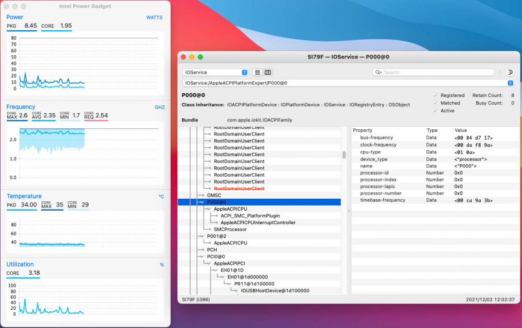Select AppleACPICPUInterruptController entry
The image size is (522, 328).
click(258, 223)
